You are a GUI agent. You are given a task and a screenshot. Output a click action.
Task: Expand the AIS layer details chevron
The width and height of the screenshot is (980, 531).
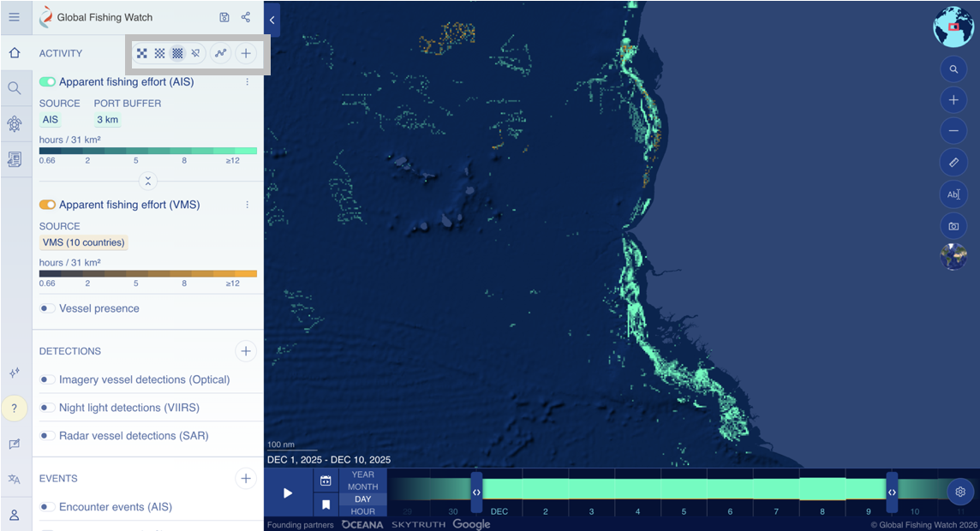point(147,181)
